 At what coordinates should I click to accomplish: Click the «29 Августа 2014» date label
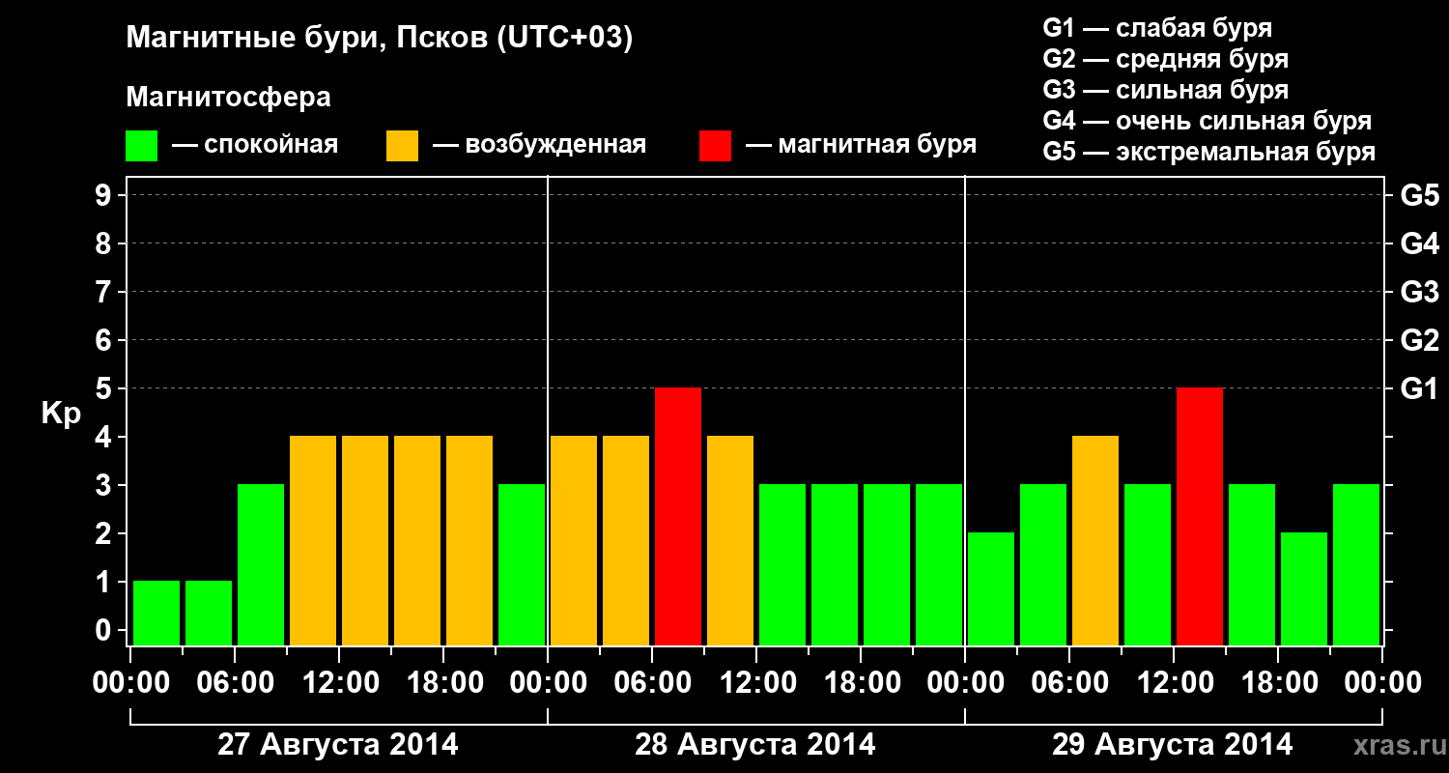point(1173,745)
